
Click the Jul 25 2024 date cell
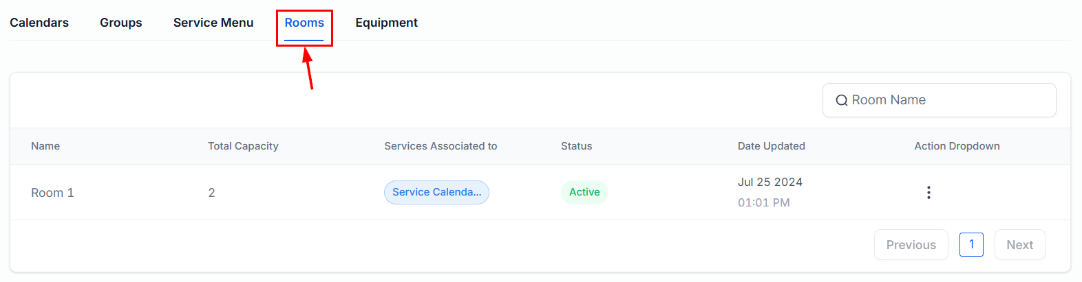click(770, 183)
